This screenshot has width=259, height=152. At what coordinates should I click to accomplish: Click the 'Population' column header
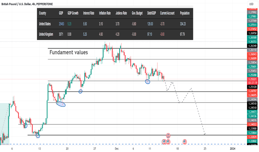[x=185, y=13]
